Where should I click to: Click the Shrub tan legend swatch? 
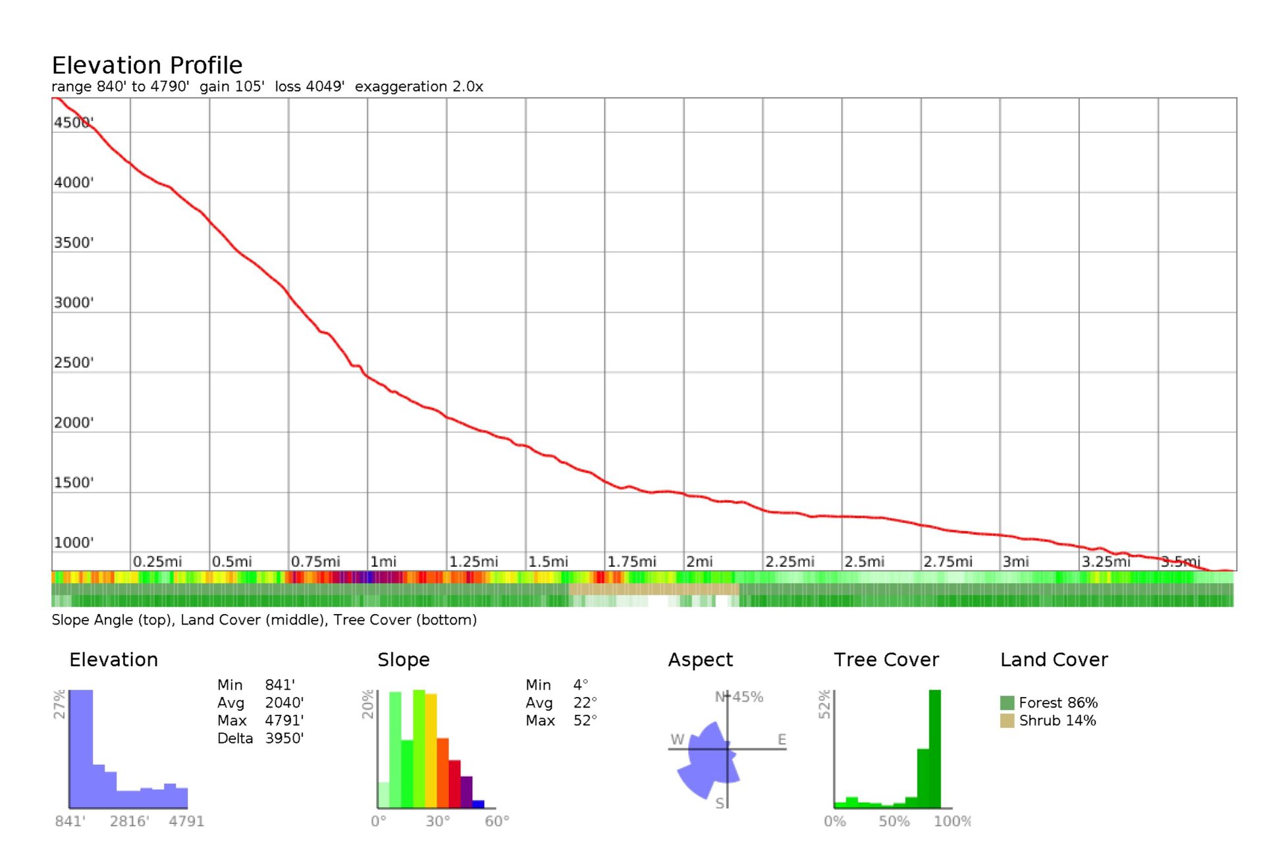pos(1006,720)
